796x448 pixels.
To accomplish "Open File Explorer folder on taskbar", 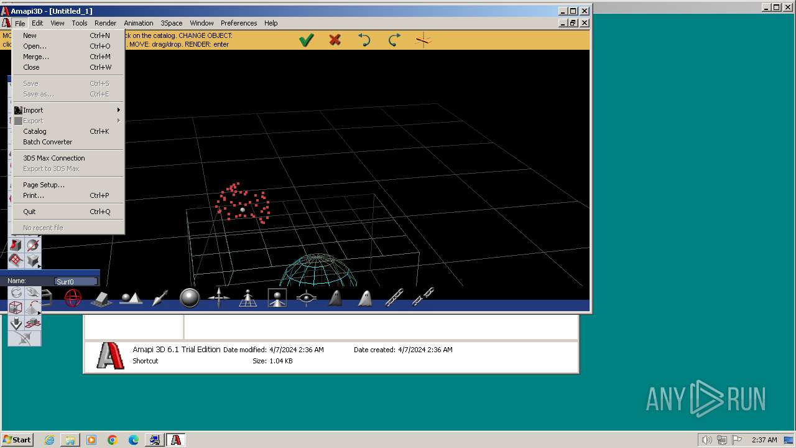I will (x=70, y=440).
